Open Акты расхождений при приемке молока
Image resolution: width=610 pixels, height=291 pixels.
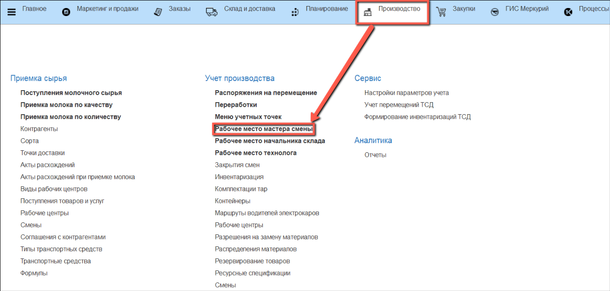[78, 177]
